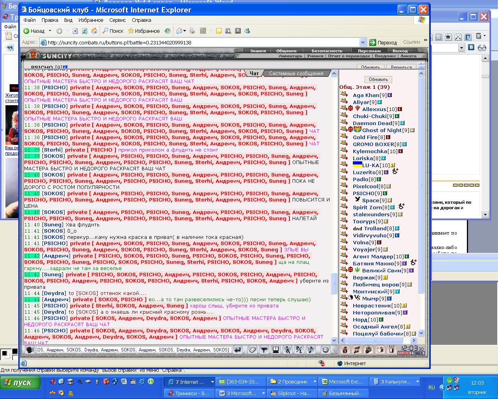Click the Обновить button above player list
498x399 pixels.
pos(378,79)
